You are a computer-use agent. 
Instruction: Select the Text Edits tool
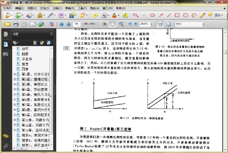104,15
